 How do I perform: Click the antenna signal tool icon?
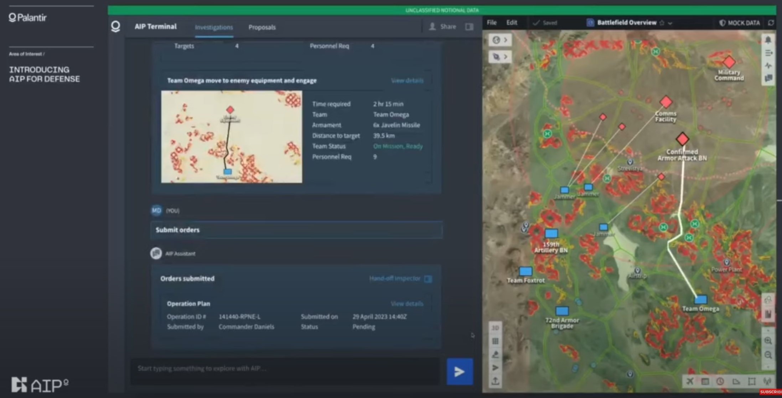[767, 381]
